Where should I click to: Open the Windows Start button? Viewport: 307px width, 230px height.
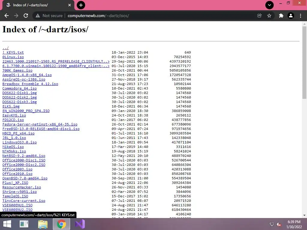point(7,224)
